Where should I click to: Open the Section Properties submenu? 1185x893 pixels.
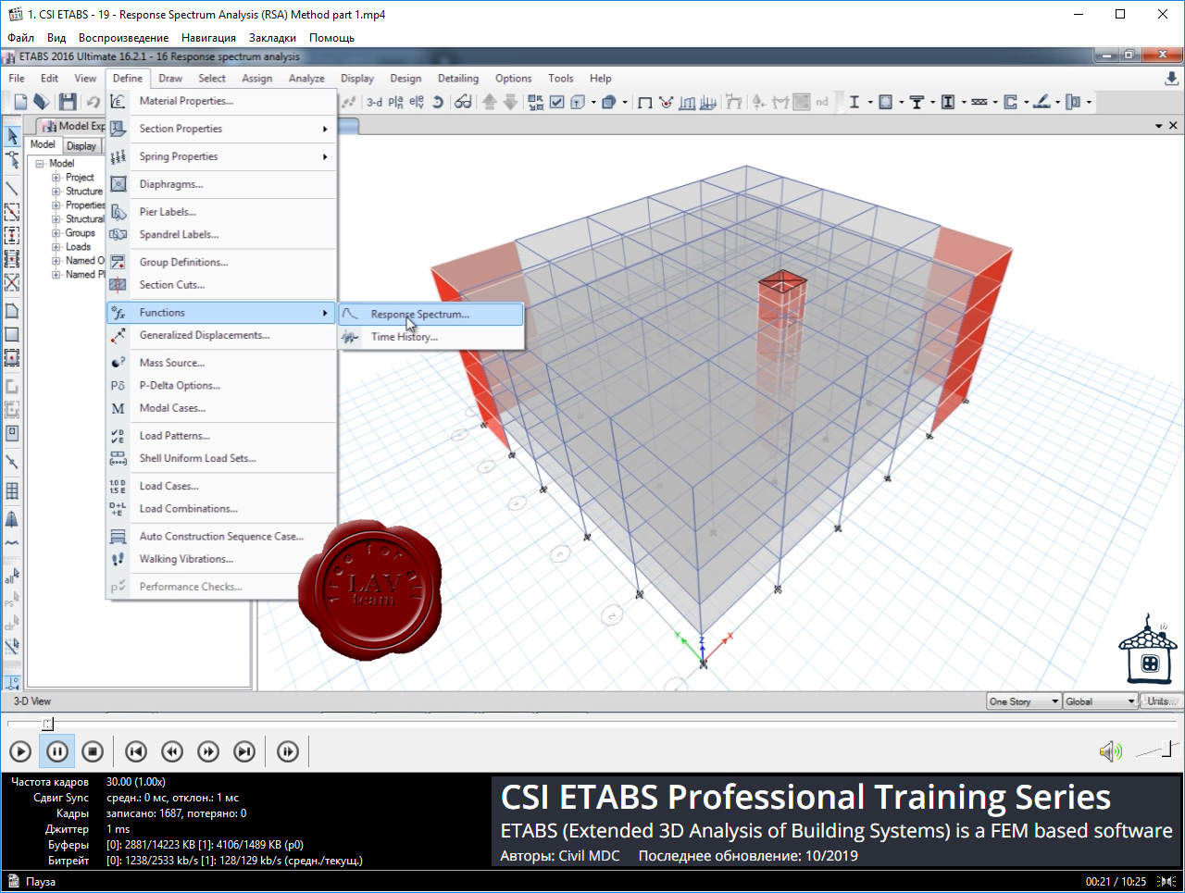pyautogui.click(x=221, y=129)
